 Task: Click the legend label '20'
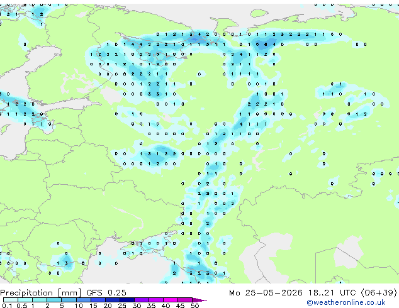(108, 305)
